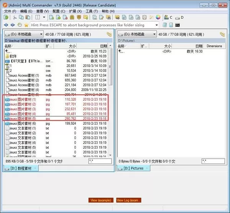Viewport: 230px width, 213px height.
Task: Click the View Log button
Action: point(129,200)
